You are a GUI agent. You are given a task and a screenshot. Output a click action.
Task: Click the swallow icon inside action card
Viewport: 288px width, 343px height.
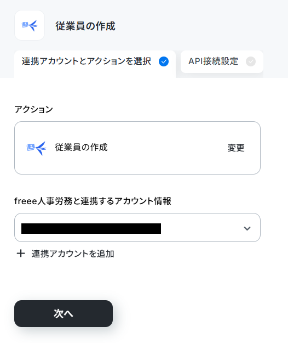click(x=37, y=148)
